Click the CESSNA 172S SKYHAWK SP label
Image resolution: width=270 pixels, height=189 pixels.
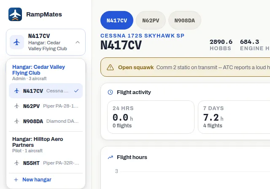[143, 35]
